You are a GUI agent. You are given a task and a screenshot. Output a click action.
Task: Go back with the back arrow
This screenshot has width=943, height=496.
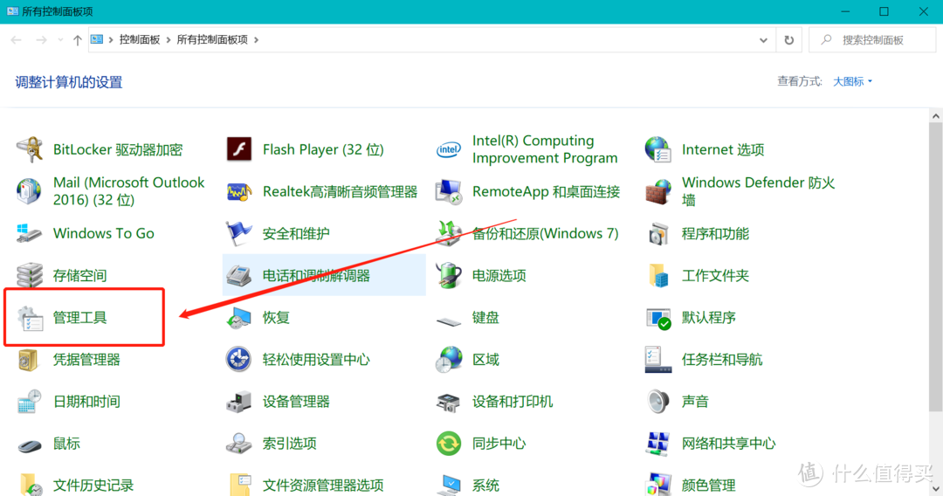[x=17, y=40]
